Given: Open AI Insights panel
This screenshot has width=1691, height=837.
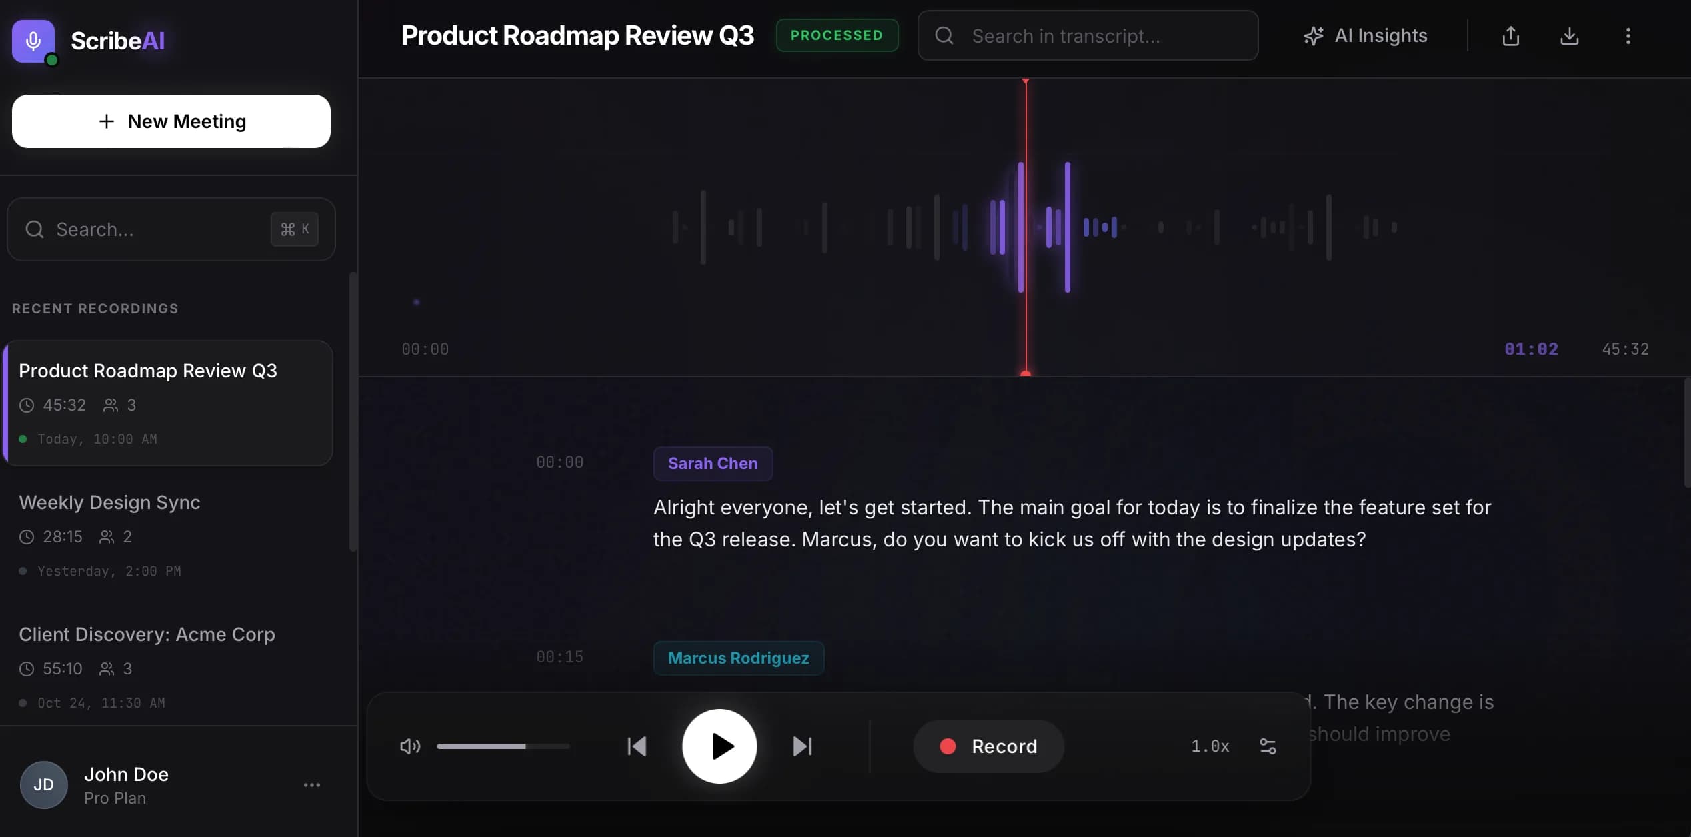Looking at the screenshot, I should 1366,36.
